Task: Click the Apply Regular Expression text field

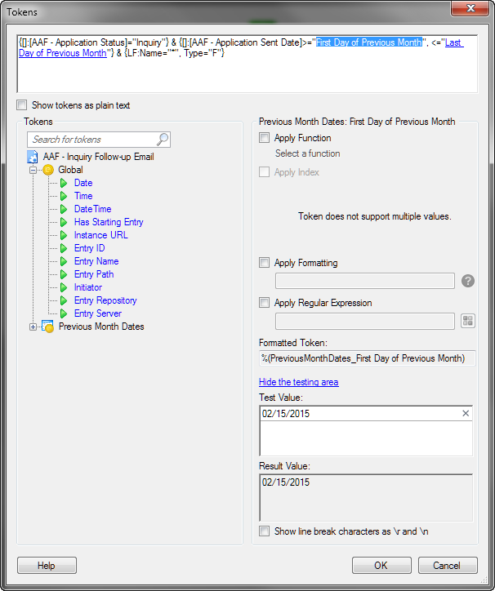Action: click(365, 321)
